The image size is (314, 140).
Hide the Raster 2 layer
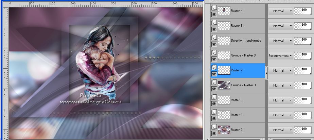pyautogui.click(x=214, y=134)
